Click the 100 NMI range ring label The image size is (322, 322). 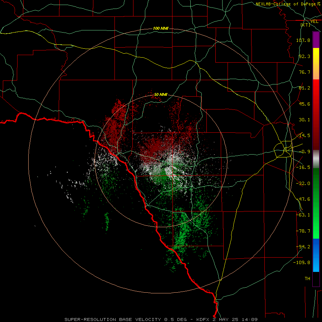click(161, 28)
